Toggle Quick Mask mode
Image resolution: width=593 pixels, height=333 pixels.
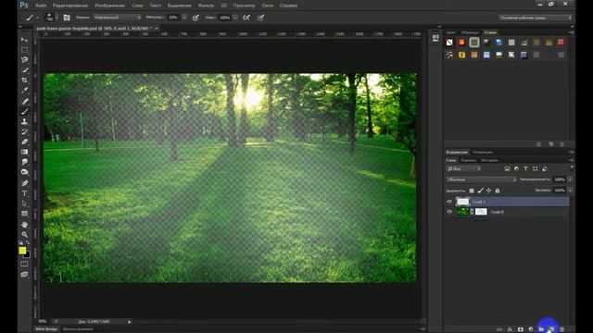coord(25,264)
